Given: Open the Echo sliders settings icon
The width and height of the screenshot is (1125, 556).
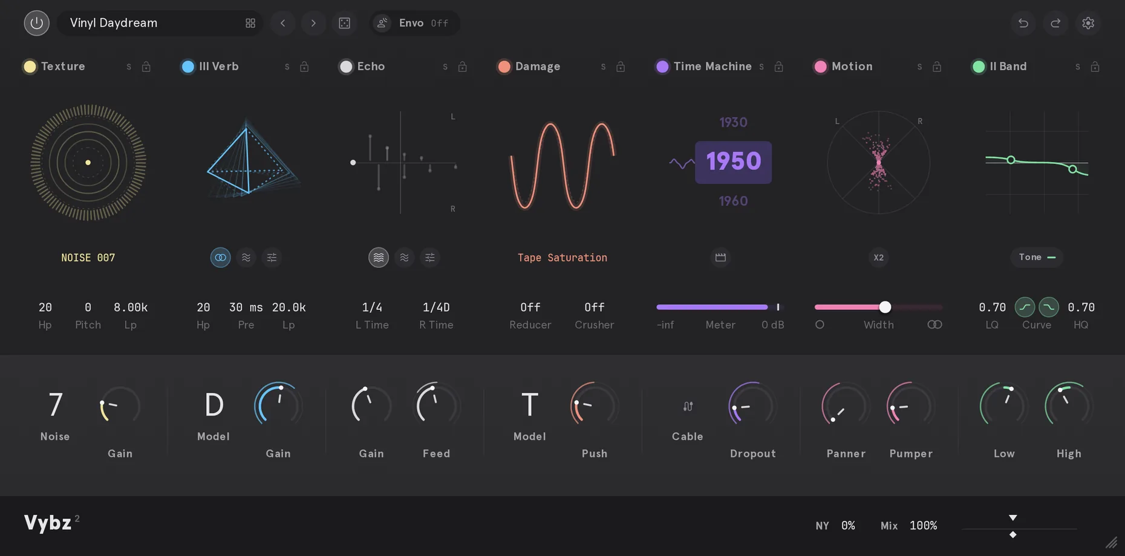Looking at the screenshot, I should coord(430,258).
